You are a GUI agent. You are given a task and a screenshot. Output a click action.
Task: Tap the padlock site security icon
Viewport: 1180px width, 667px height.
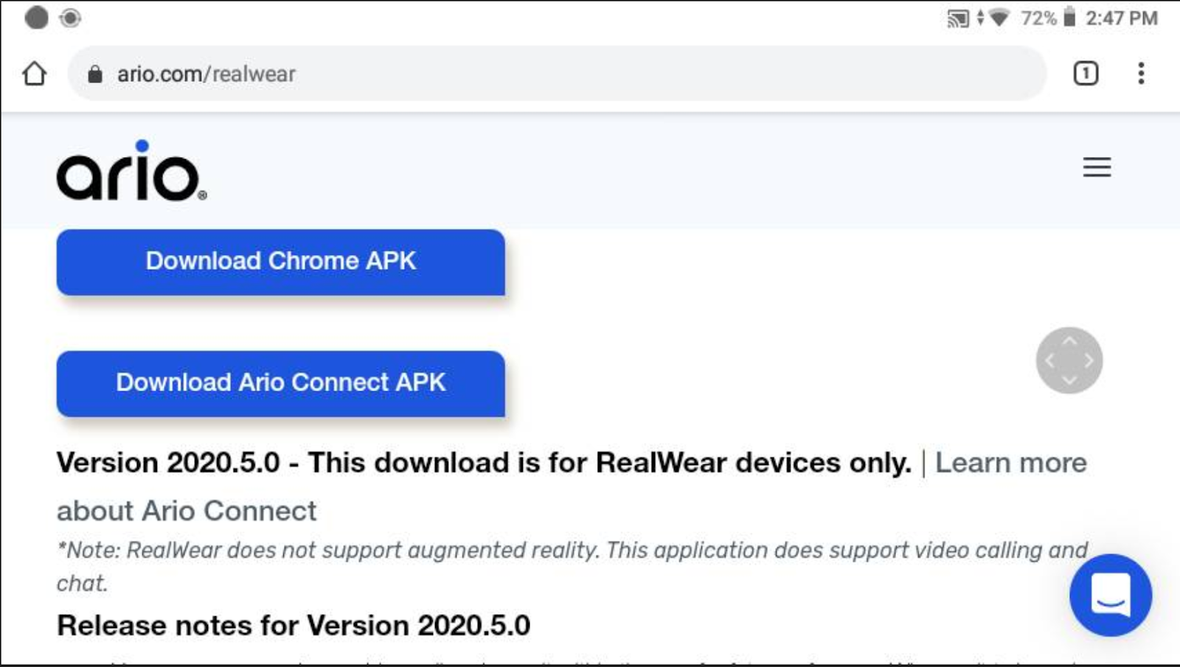94,74
